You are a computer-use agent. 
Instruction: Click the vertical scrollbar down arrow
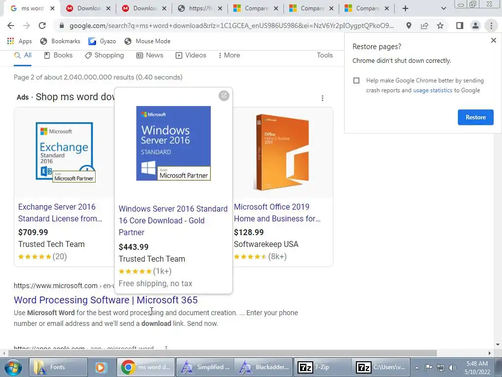click(x=498, y=345)
